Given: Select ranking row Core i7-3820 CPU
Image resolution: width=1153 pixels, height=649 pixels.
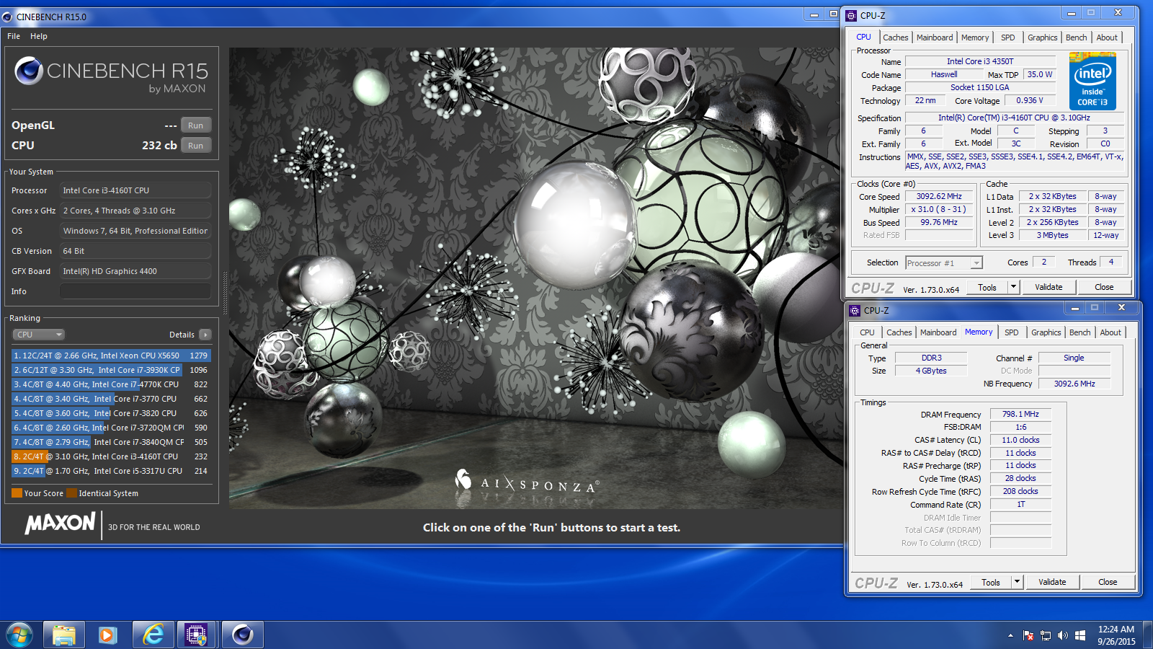Looking at the screenshot, I should pos(111,413).
